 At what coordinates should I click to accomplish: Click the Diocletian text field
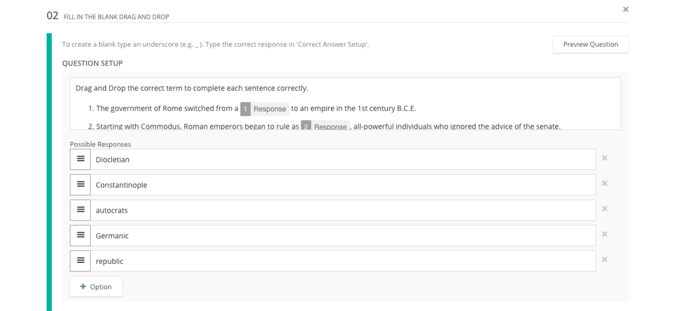343,159
